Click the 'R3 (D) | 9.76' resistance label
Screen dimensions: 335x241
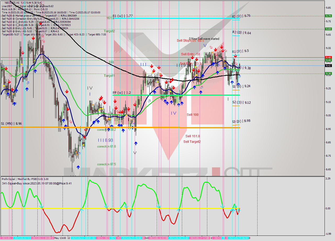click(x=241, y=16)
